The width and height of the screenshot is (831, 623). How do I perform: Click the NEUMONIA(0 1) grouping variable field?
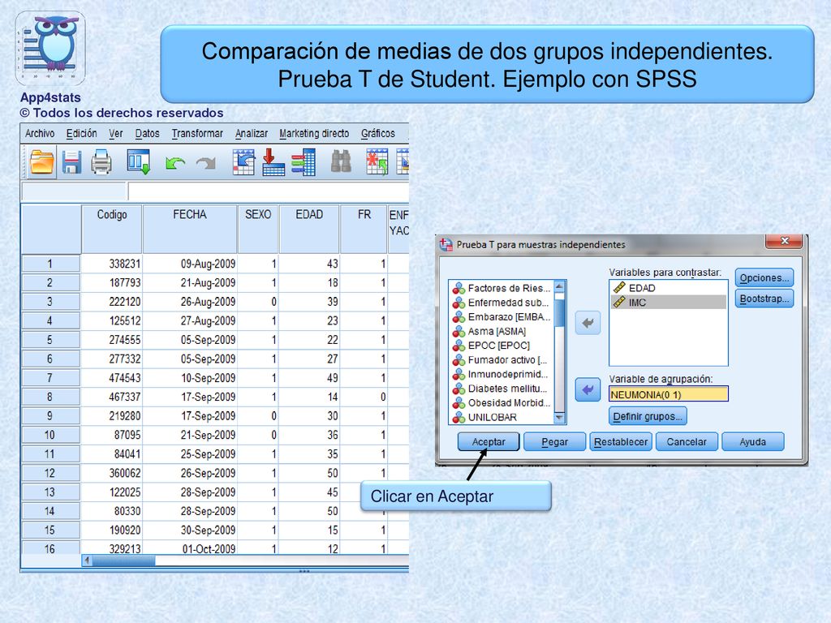(x=669, y=394)
